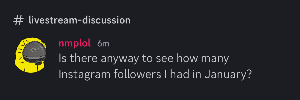Click the respirator valve on the avatar
Image resolution: width=300 pixels, height=100 pixels.
(38, 63)
